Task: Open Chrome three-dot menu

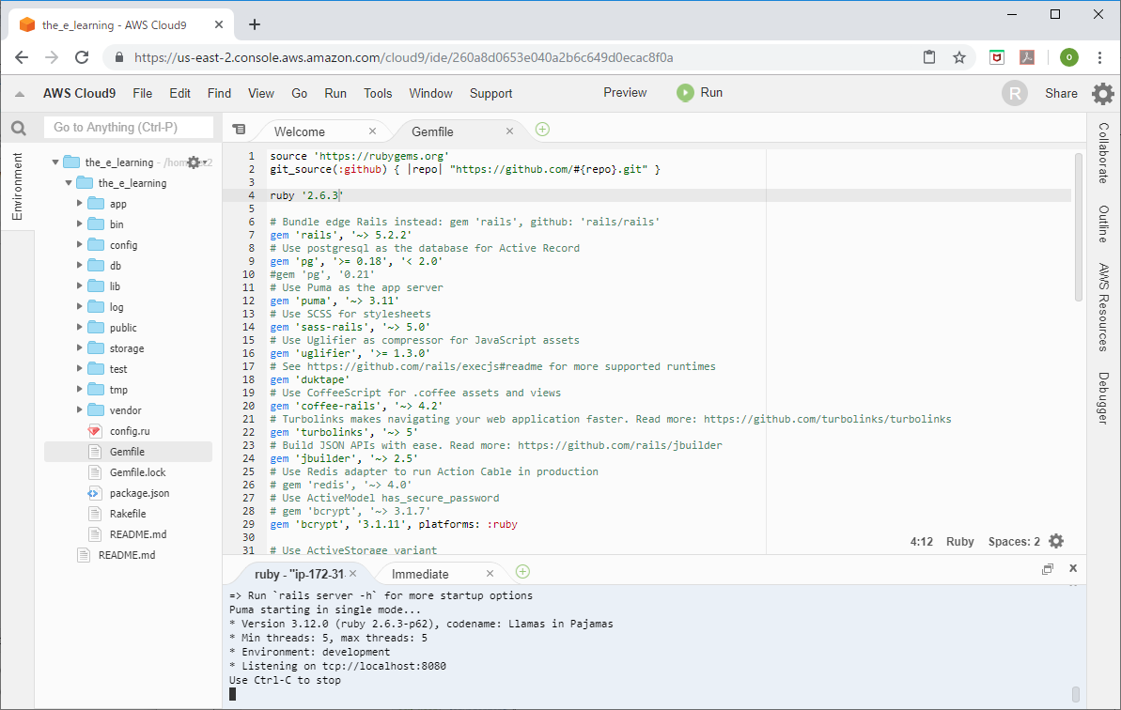Action: (1099, 57)
